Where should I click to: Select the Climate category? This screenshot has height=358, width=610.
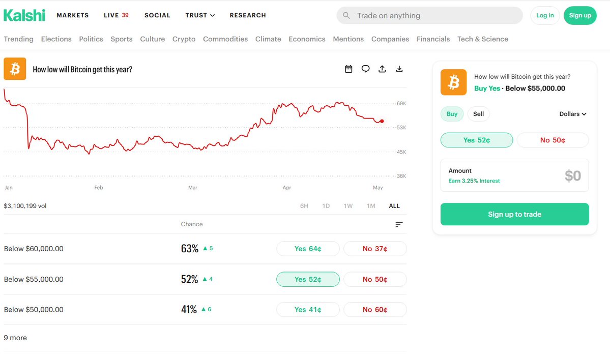click(x=268, y=39)
